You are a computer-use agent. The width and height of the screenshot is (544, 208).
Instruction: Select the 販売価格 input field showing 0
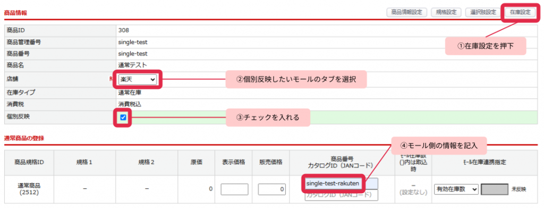pos(271,189)
